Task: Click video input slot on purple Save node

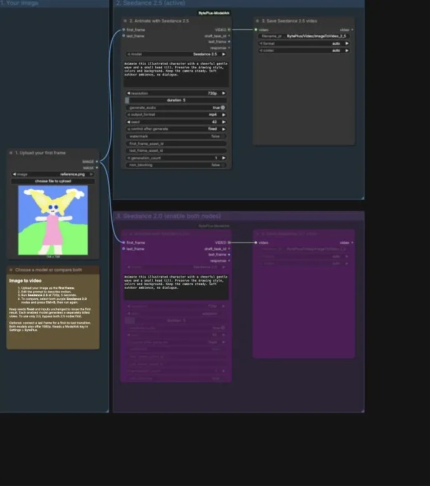Action: pyautogui.click(x=256, y=243)
